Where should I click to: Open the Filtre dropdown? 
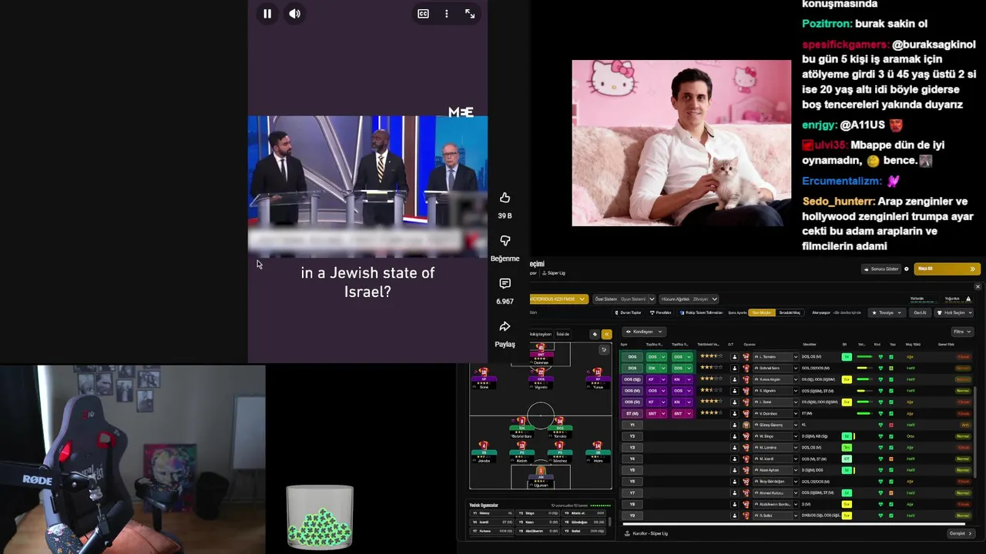coord(962,332)
